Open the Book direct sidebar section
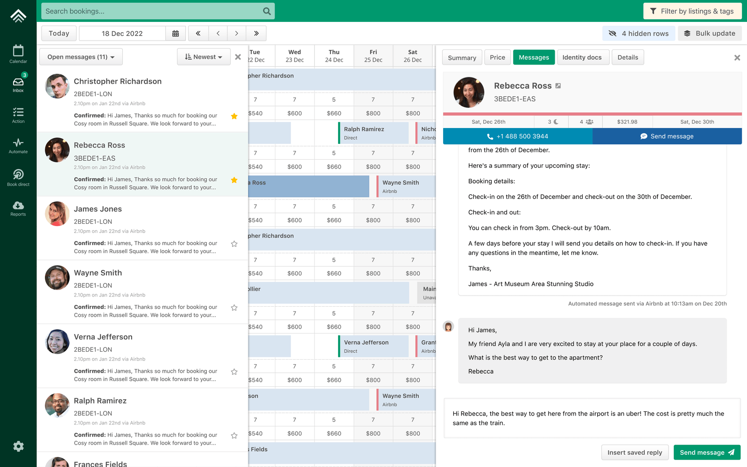747x467 pixels. click(x=18, y=177)
